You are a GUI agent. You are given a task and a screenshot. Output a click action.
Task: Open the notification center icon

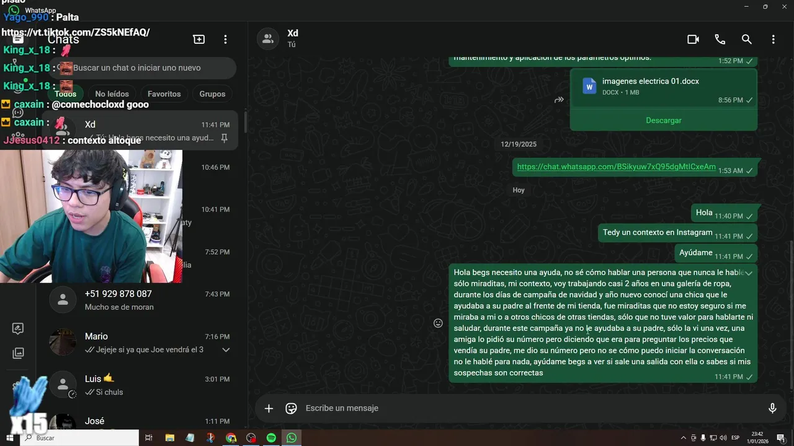point(781,438)
